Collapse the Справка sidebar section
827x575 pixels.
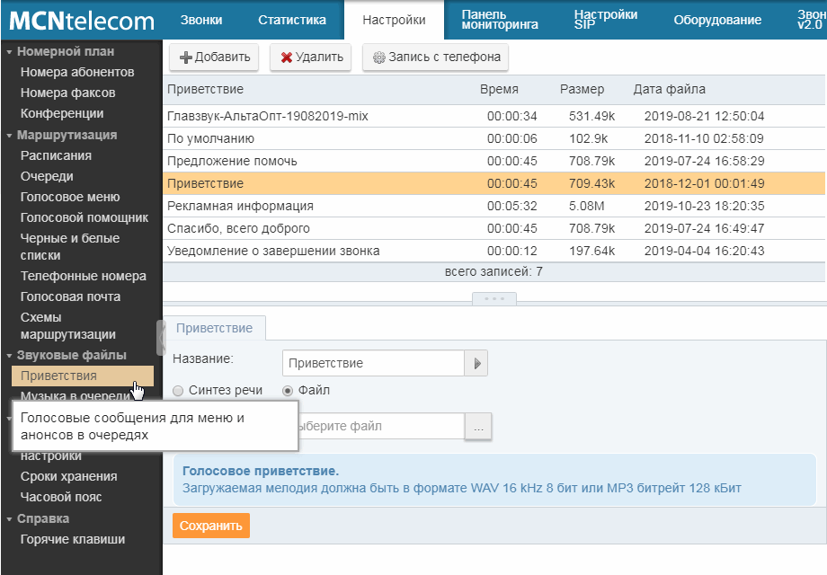coord(9,519)
